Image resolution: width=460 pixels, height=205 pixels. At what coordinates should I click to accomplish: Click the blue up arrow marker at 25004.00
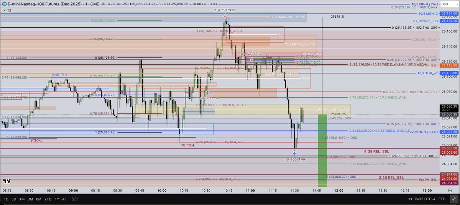pos(295,153)
